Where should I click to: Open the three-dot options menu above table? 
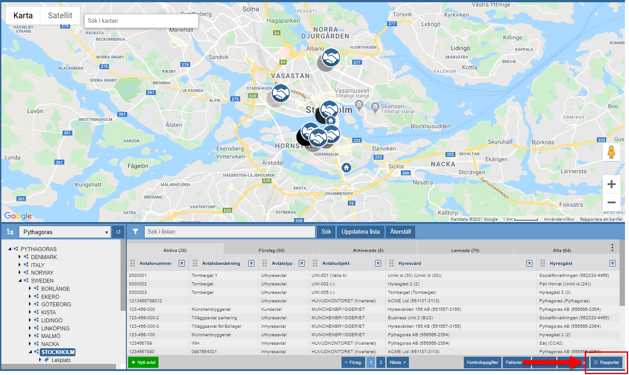612,247
